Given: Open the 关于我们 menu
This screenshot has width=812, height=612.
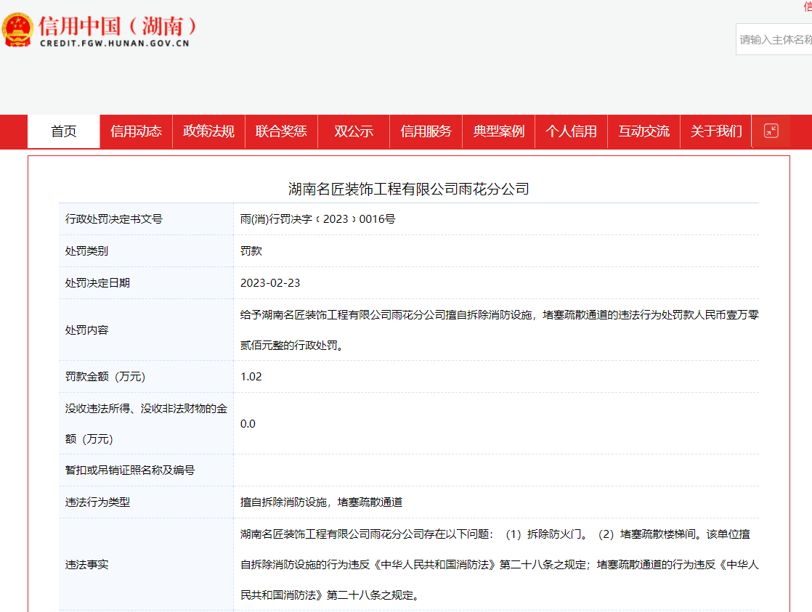Looking at the screenshot, I should [x=715, y=131].
